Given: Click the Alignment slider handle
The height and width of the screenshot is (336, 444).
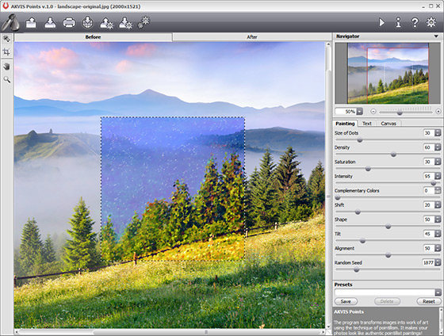Looking at the screenshot, I should click(388, 255).
